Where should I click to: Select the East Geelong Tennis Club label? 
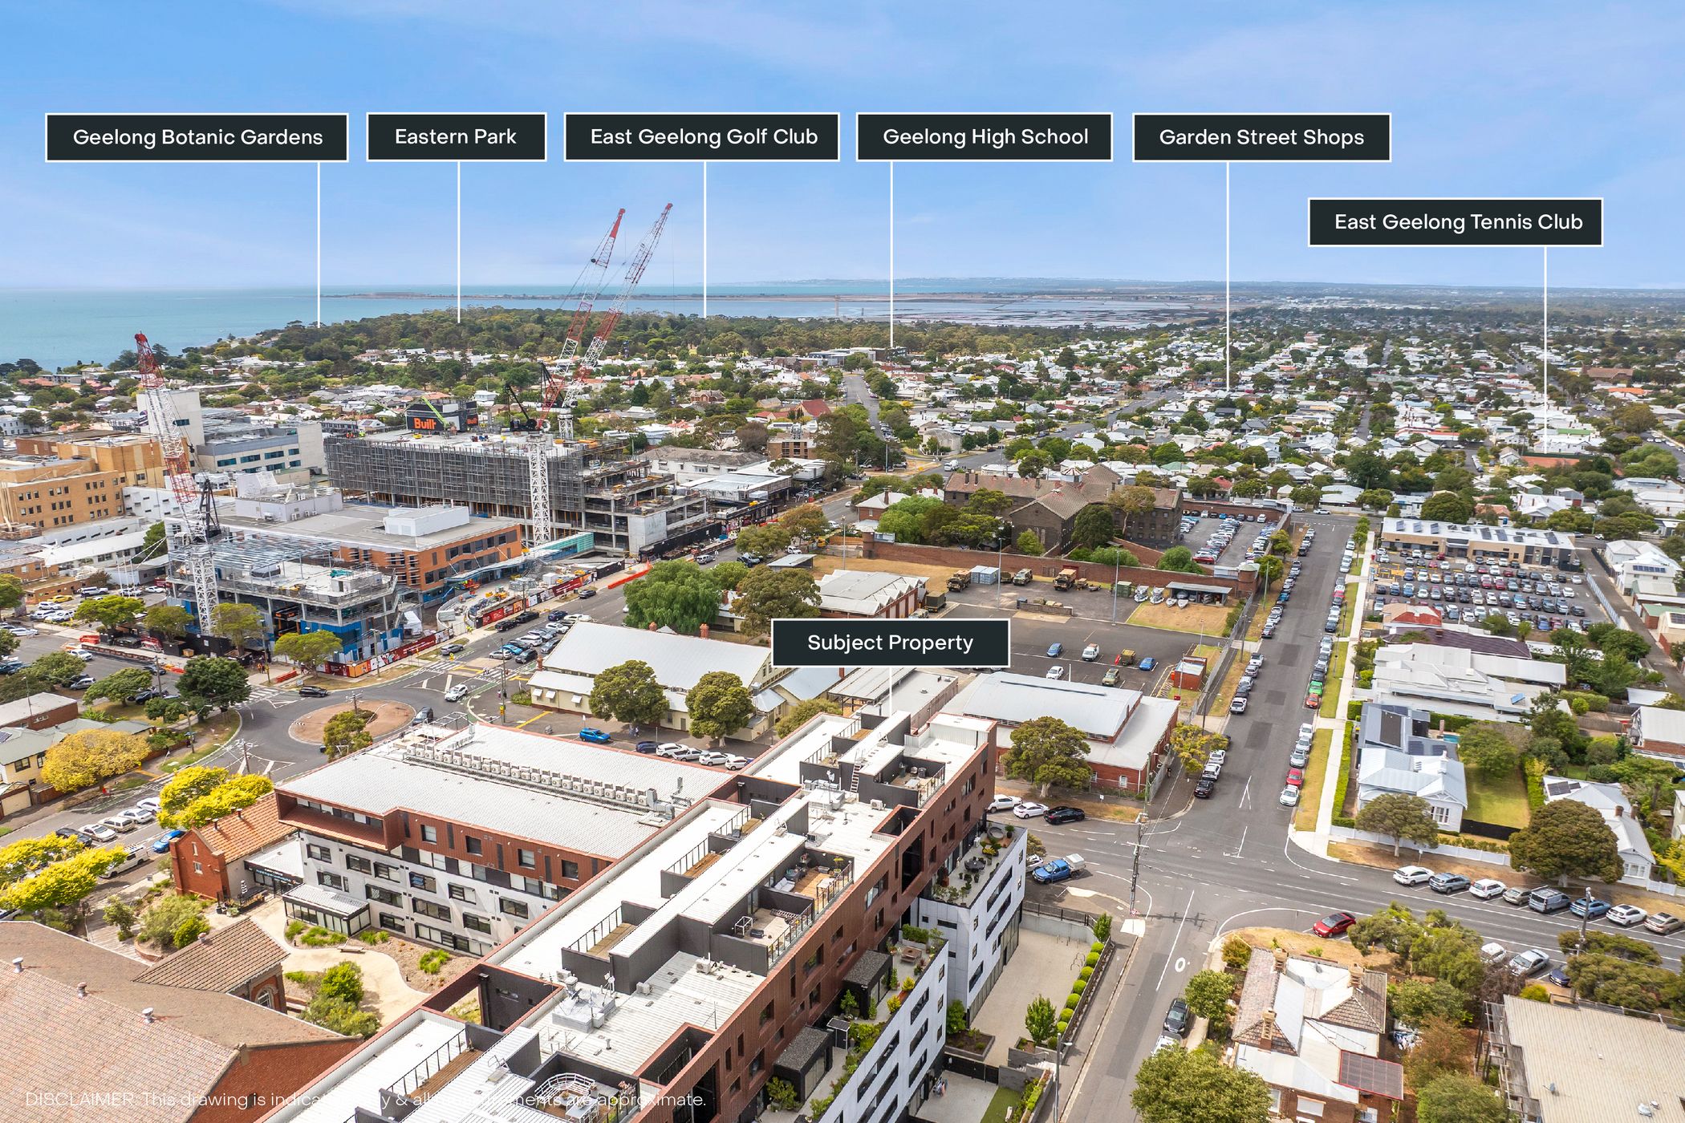coord(1456,222)
